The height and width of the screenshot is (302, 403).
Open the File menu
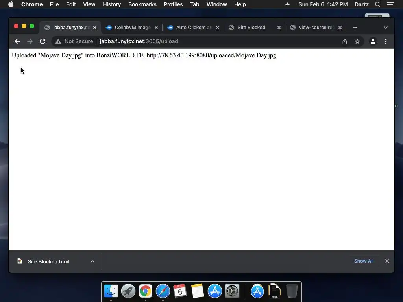point(54,4)
